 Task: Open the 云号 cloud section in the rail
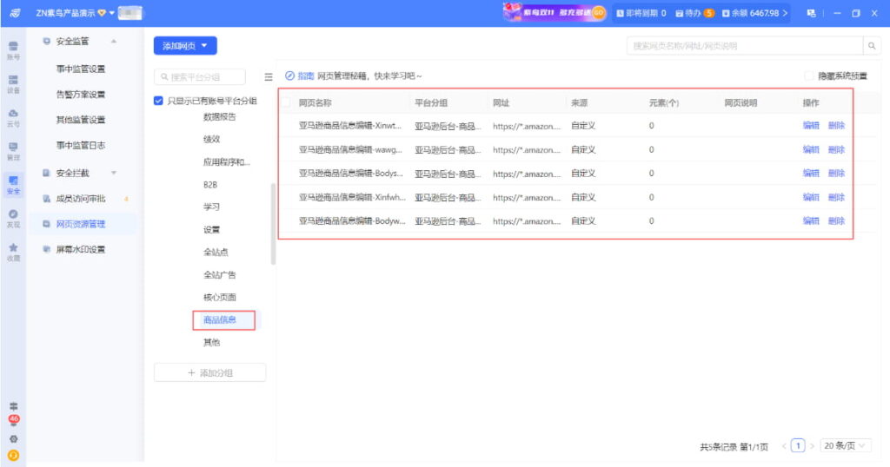point(13,117)
